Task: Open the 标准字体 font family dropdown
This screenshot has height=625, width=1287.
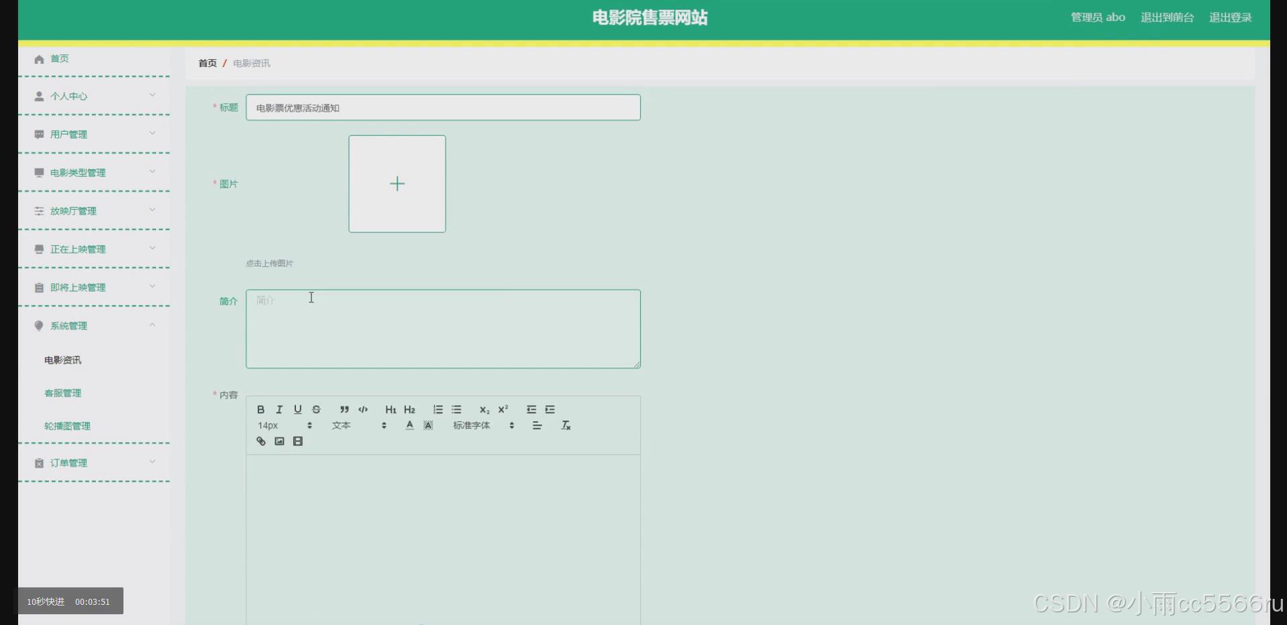Action: (x=472, y=425)
